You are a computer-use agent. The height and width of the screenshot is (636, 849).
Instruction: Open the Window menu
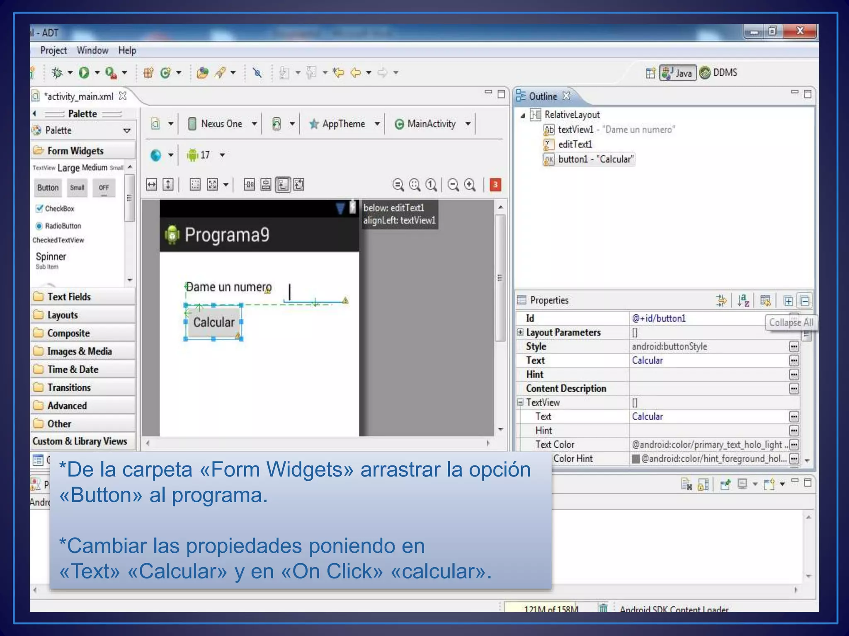92,51
